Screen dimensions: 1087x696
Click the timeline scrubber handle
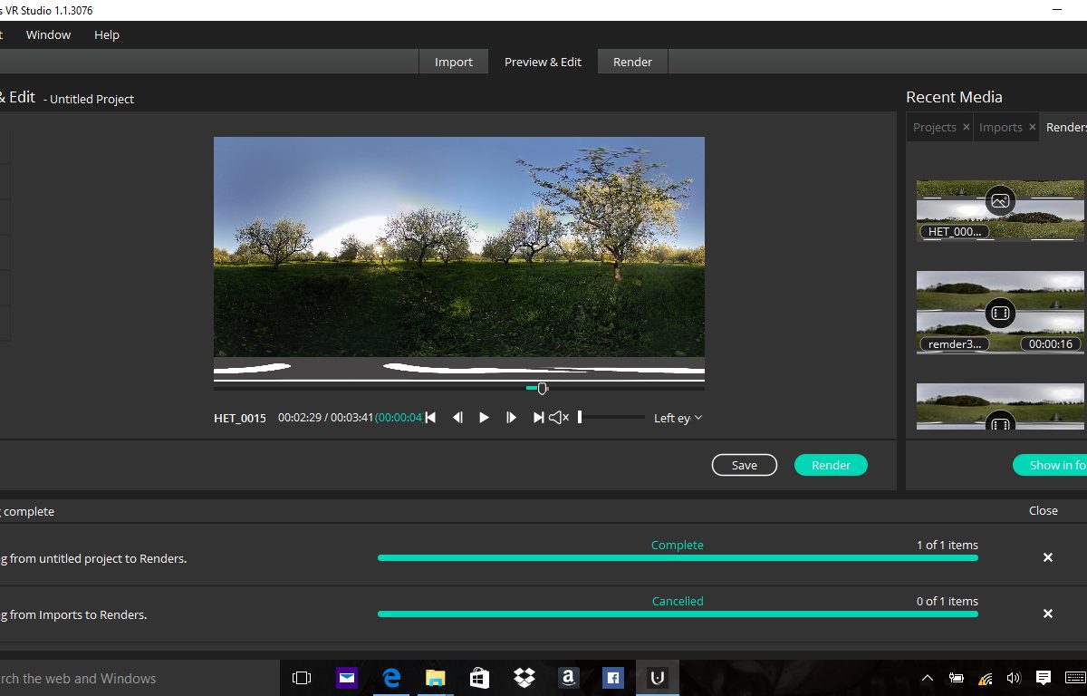[542, 388]
